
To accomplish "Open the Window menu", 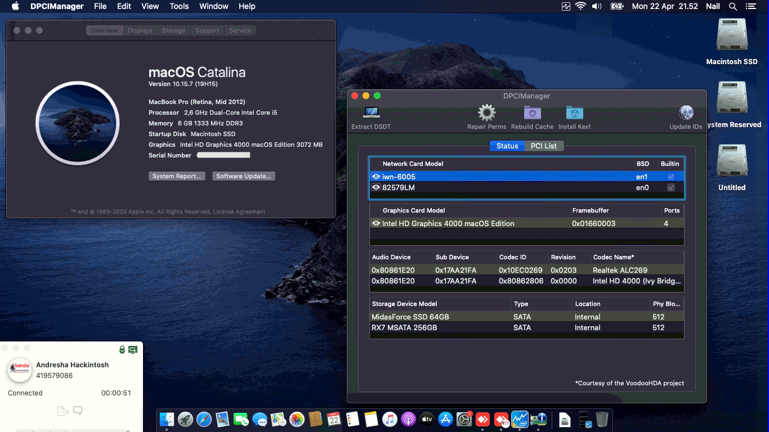I will click(x=214, y=6).
